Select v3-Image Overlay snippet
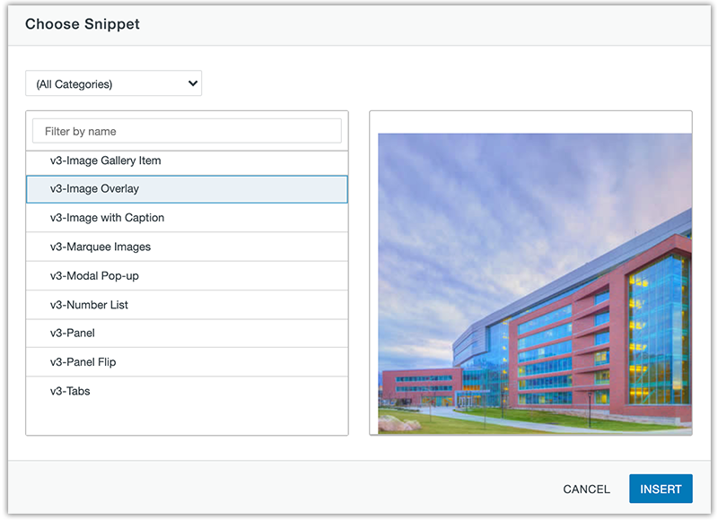The height and width of the screenshot is (520, 718). 187,189
